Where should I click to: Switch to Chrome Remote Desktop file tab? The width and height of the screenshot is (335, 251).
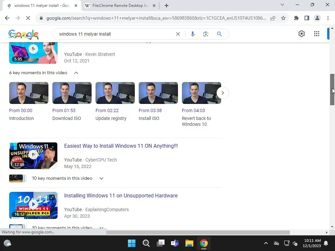(x=120, y=6)
